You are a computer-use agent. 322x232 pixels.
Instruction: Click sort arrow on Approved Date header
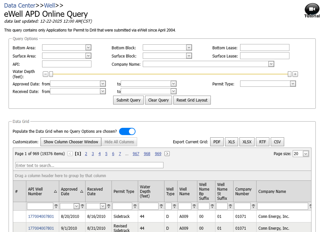tap(82, 191)
